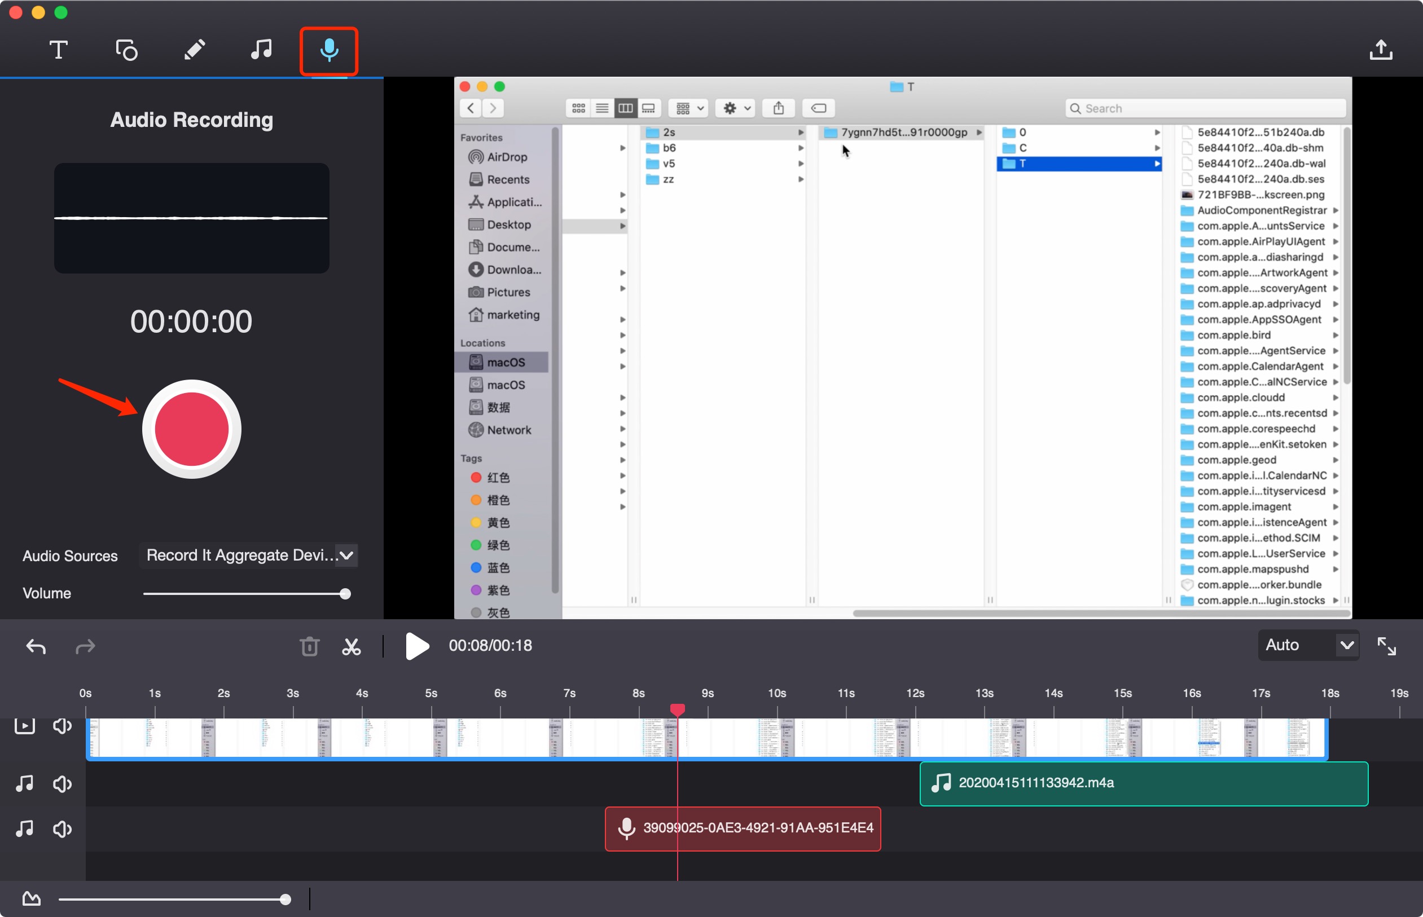The width and height of the screenshot is (1423, 917).
Task: Switch Finder to icon view
Action: pos(578,108)
